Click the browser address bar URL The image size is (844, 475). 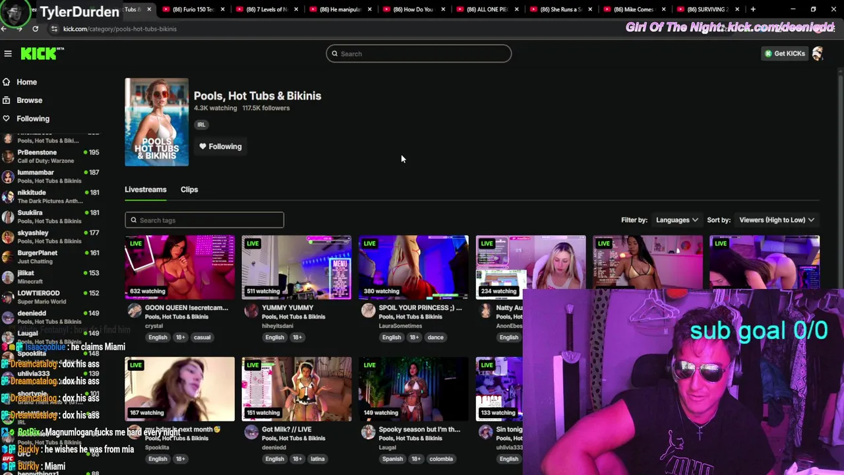pyautogui.click(x=119, y=29)
